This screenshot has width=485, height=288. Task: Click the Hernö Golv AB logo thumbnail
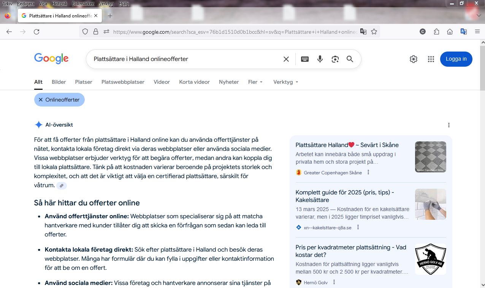pyautogui.click(x=430, y=259)
